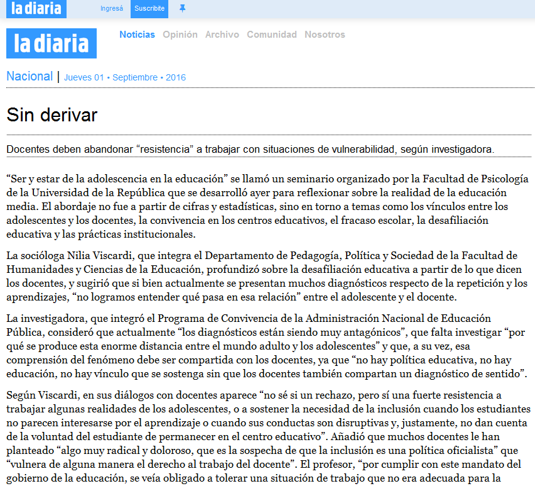Open the Opinión menu item

[180, 35]
